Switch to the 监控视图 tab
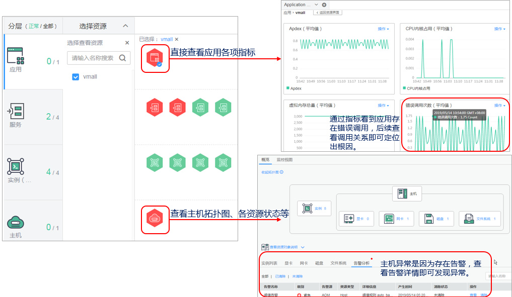This screenshot has width=512, height=297. click(x=284, y=160)
